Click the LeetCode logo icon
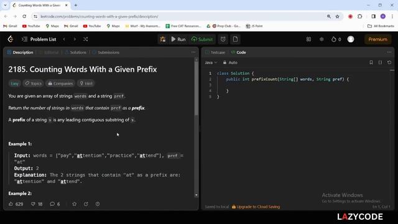 pyautogui.click(x=11, y=39)
